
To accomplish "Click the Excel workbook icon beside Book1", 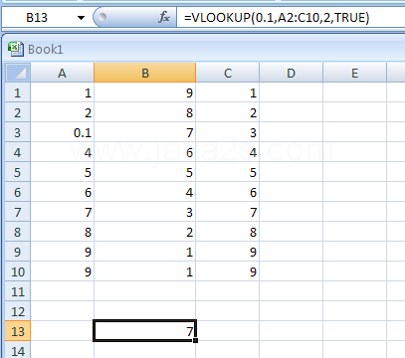I will pyautogui.click(x=16, y=49).
